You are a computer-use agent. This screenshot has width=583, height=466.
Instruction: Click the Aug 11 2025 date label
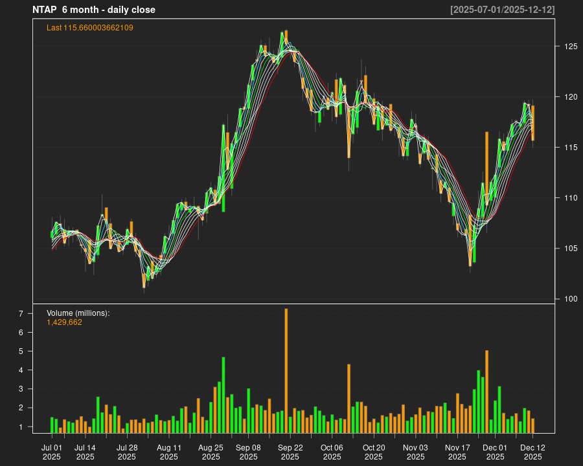(168, 452)
